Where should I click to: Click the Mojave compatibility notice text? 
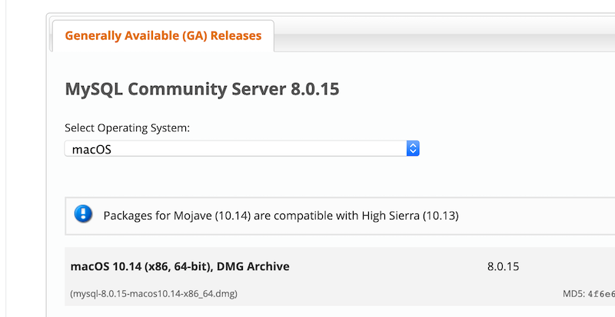click(281, 216)
